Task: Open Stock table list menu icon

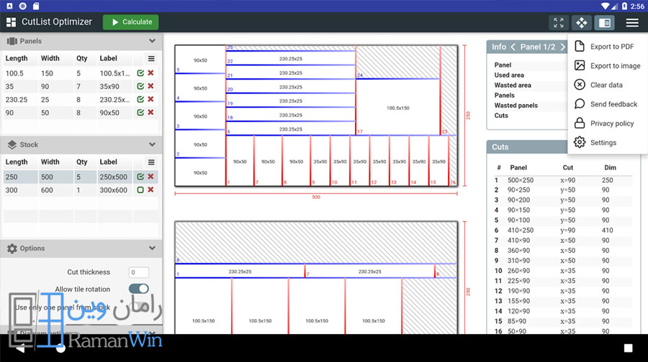Action: [151, 162]
